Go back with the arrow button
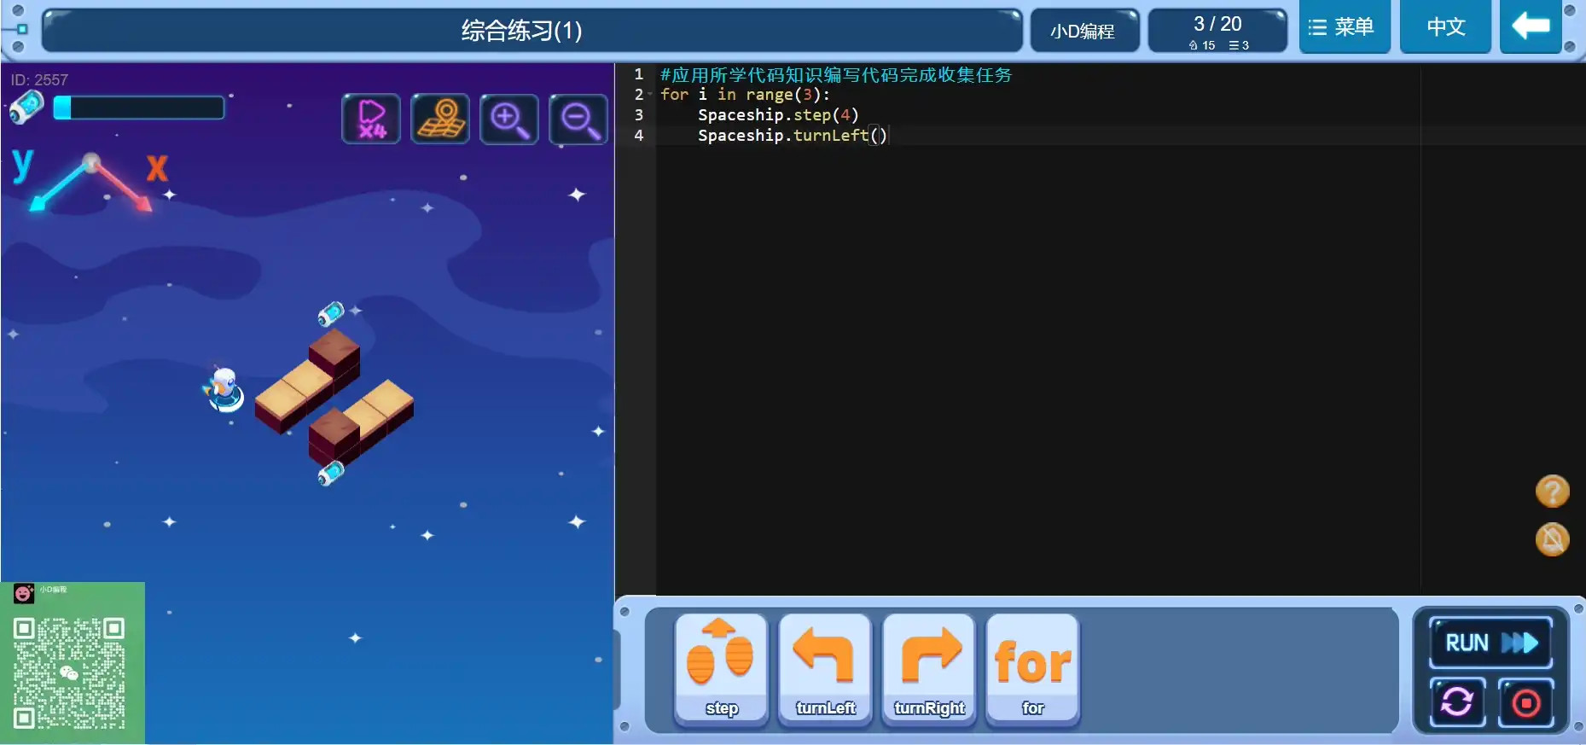1586x745 pixels. [1531, 27]
